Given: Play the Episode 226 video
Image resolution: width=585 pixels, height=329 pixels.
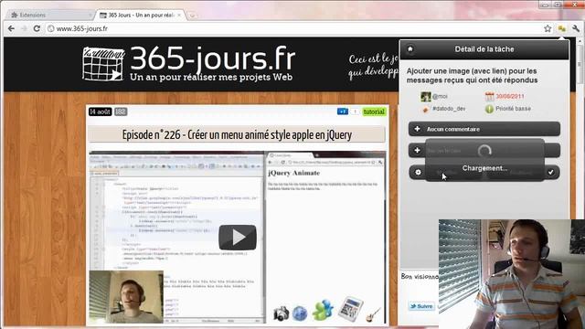Looking at the screenshot, I should [x=238, y=238].
